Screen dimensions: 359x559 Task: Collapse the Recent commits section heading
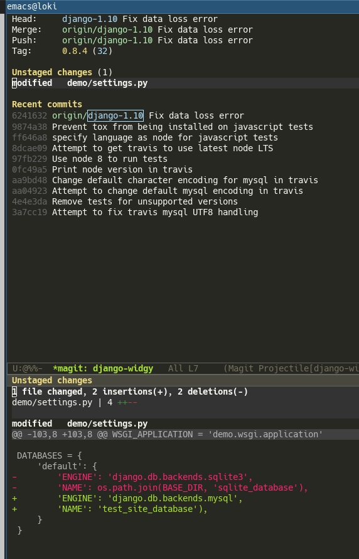pos(47,104)
